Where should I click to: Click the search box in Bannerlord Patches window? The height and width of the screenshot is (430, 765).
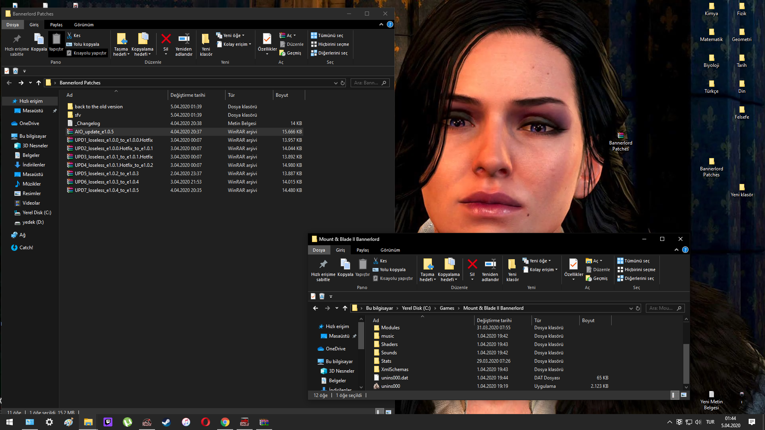click(x=370, y=83)
